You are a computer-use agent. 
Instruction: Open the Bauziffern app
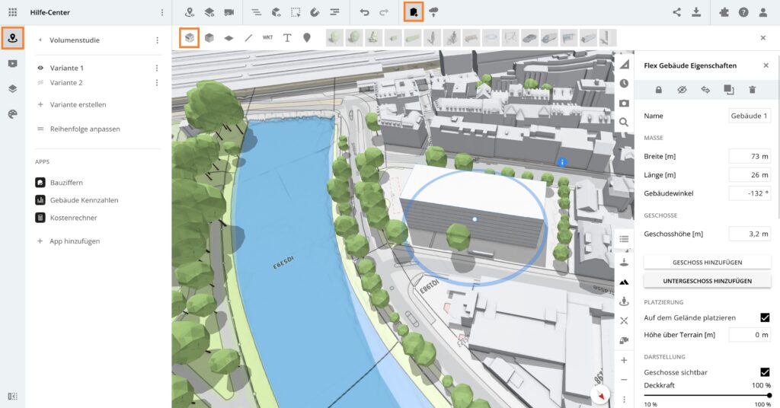66,183
